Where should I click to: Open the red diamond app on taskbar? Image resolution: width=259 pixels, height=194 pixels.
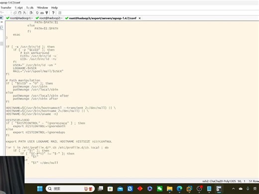(140, 189)
